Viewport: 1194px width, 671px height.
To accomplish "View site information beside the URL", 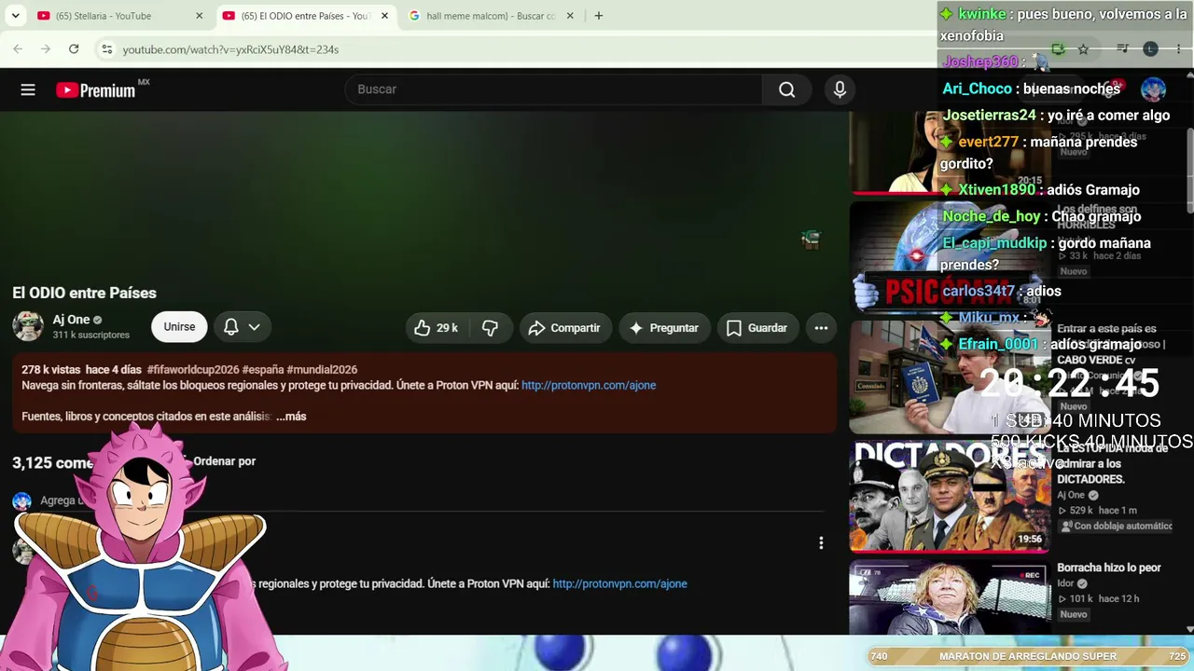I will coord(106,49).
